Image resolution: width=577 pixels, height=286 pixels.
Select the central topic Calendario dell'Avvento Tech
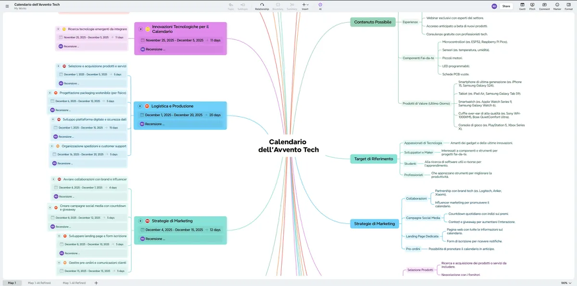tap(288, 146)
